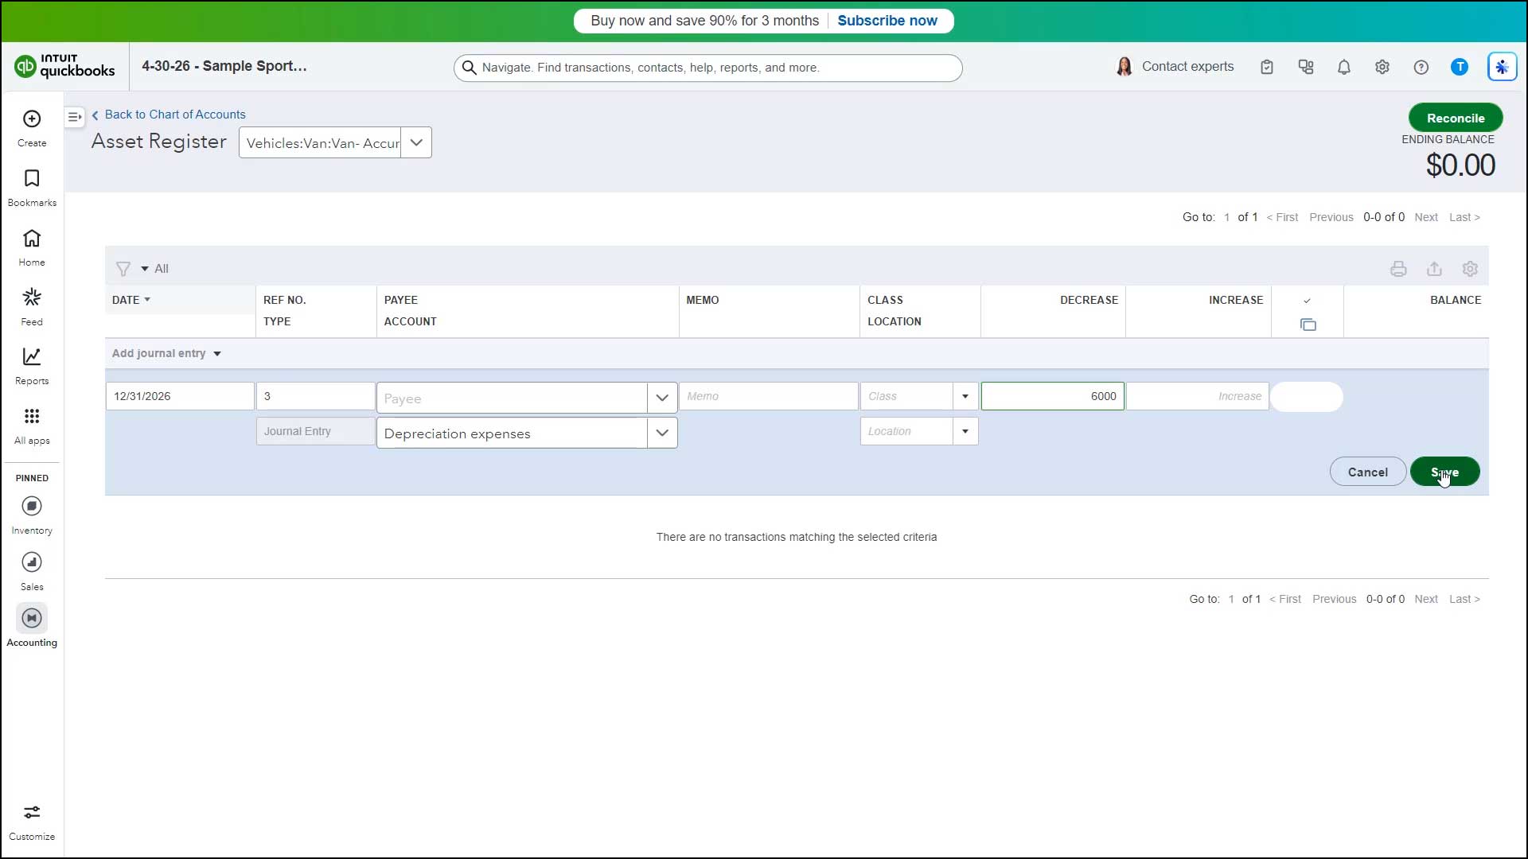Open the Intuit Assist sparkle icon
The image size is (1528, 859).
(x=1502, y=68)
